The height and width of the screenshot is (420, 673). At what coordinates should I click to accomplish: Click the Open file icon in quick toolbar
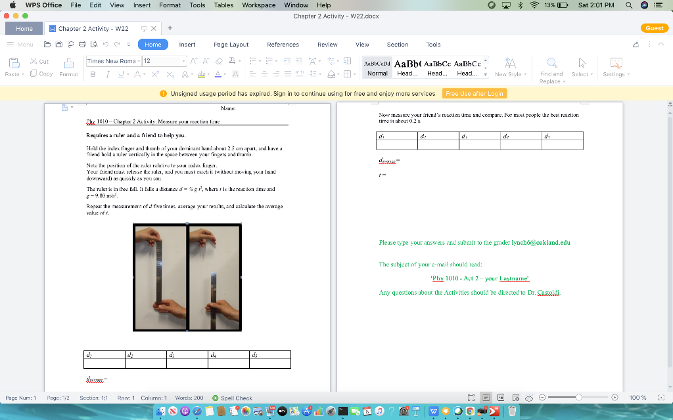[47, 44]
